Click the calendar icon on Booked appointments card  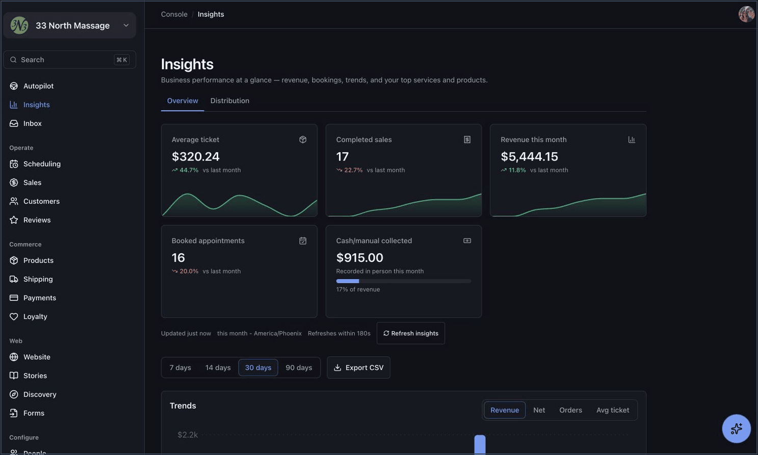tap(303, 240)
